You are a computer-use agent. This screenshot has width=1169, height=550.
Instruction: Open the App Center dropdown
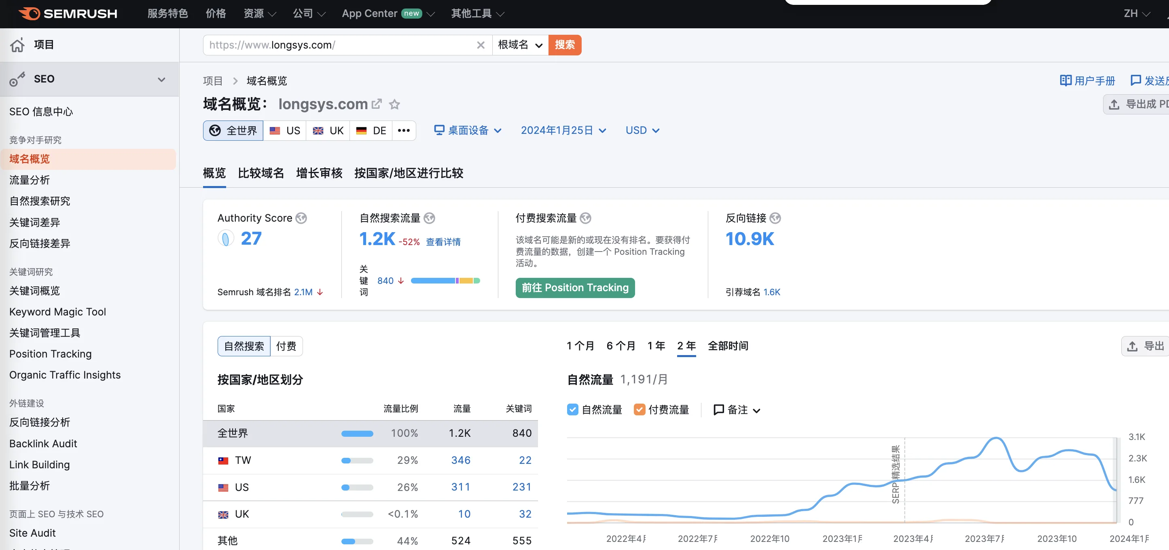click(x=388, y=14)
